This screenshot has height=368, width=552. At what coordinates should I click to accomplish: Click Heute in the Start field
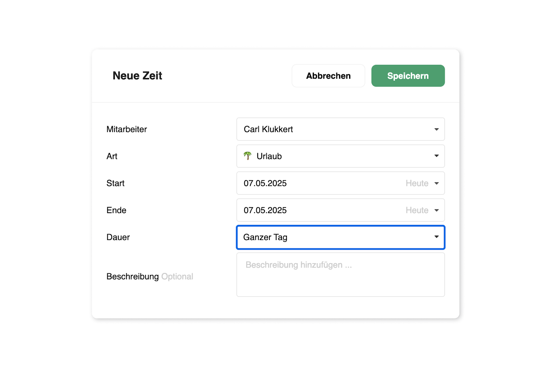pyautogui.click(x=417, y=183)
